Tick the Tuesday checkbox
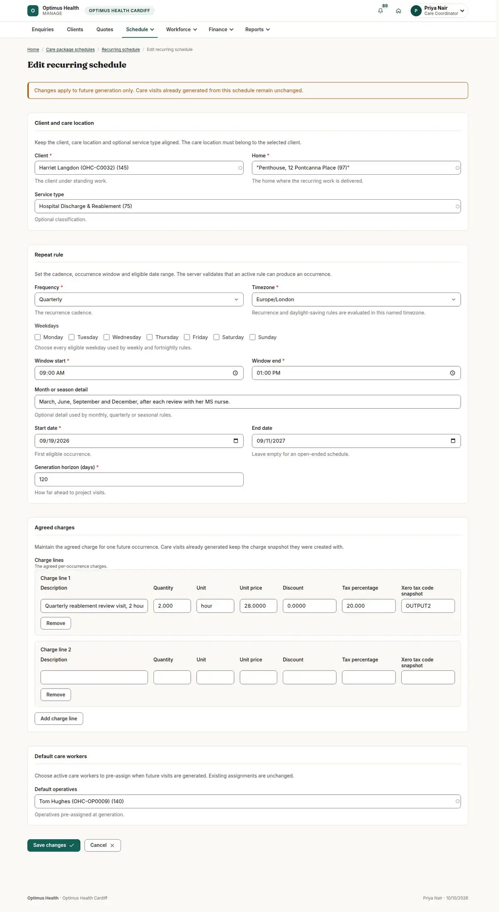Screen dimensions: 499x912 pos(72,337)
